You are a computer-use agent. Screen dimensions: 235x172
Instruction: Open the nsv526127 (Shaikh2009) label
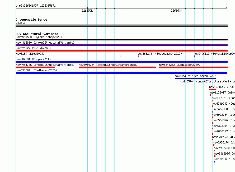tap(33, 48)
